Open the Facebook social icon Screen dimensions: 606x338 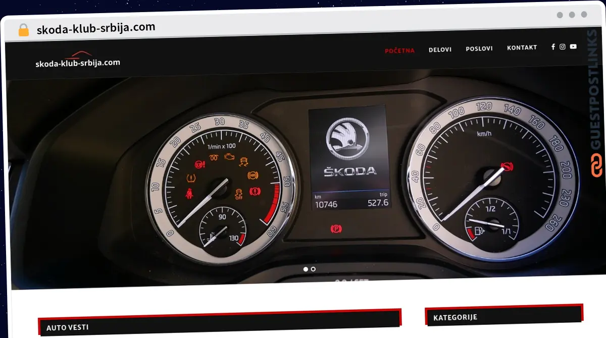tap(553, 47)
